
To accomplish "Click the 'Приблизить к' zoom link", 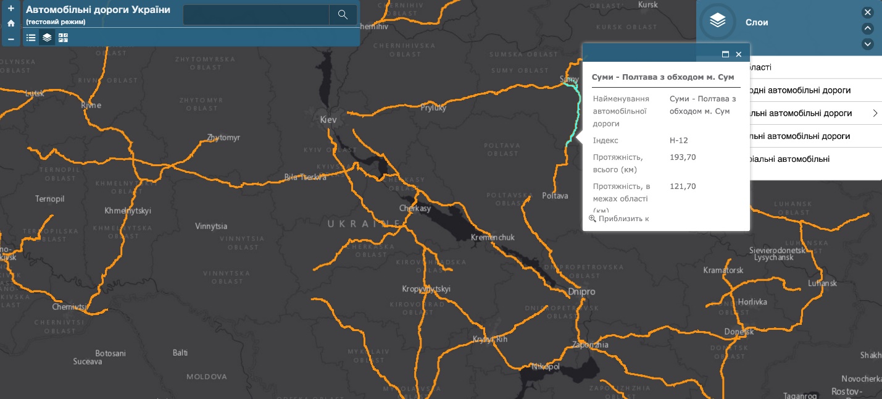I will click(619, 219).
